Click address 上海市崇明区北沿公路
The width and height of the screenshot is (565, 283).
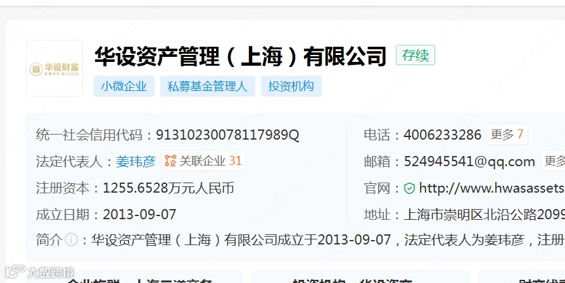(485, 215)
